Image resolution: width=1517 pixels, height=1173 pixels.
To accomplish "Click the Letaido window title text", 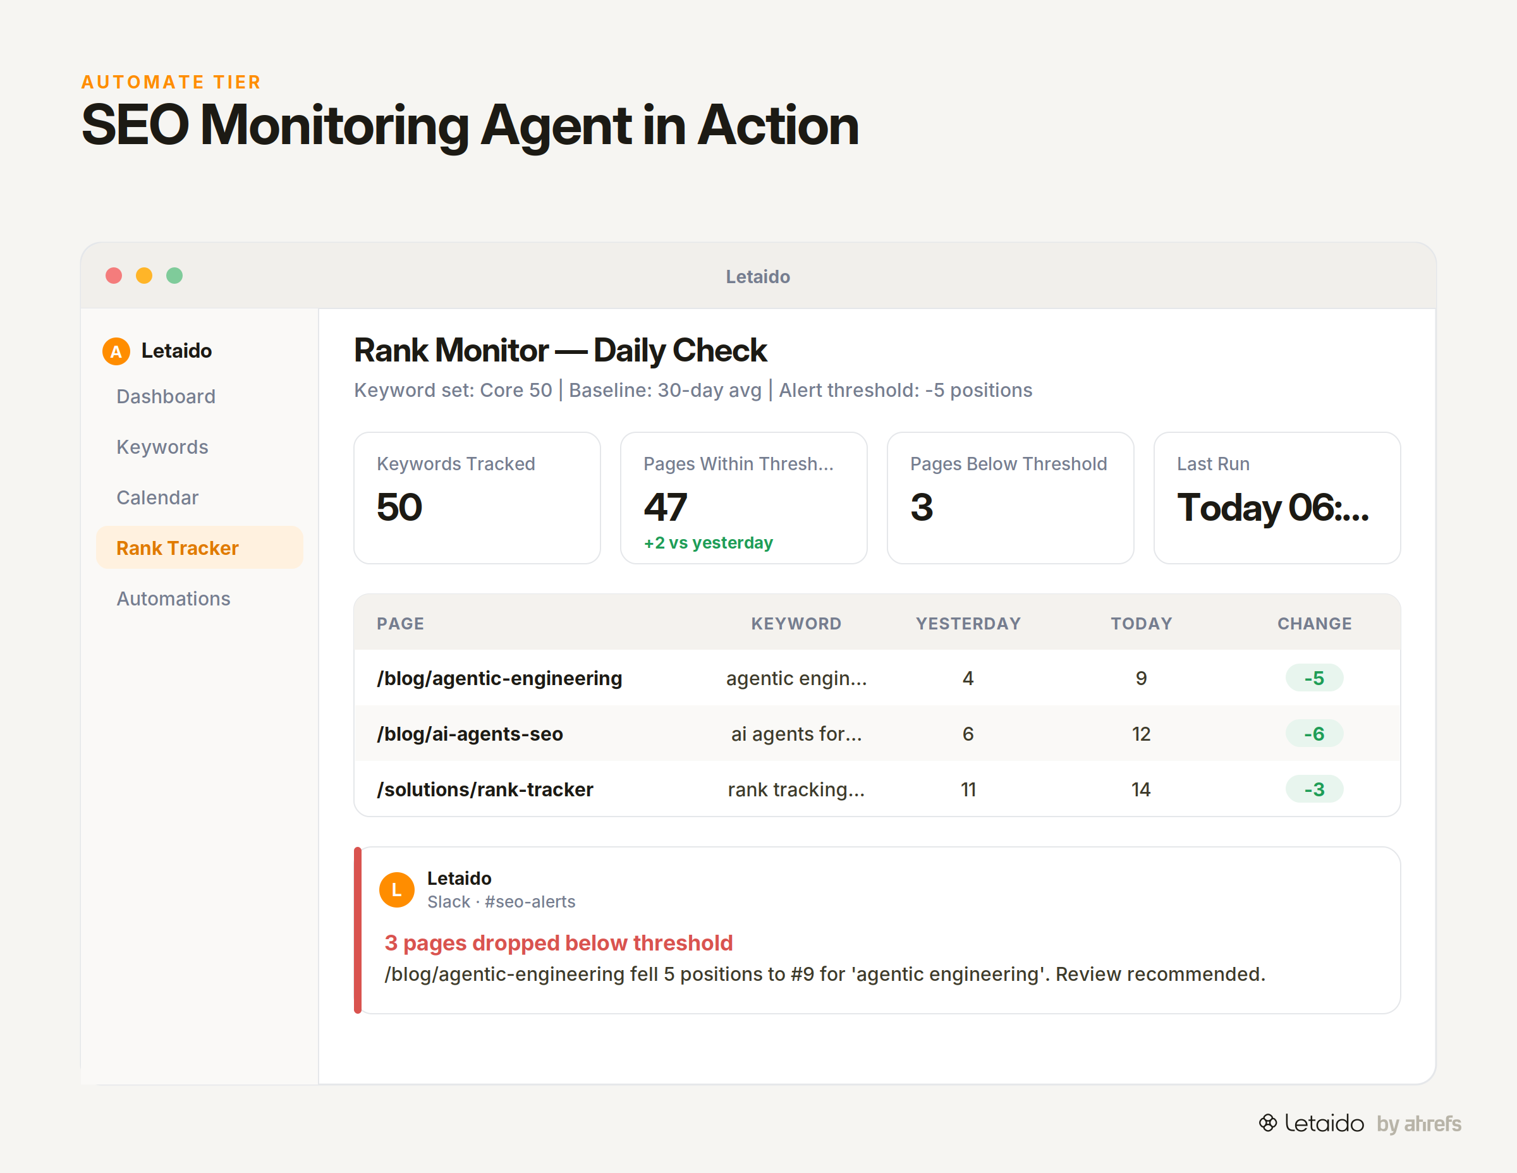I will click(758, 276).
